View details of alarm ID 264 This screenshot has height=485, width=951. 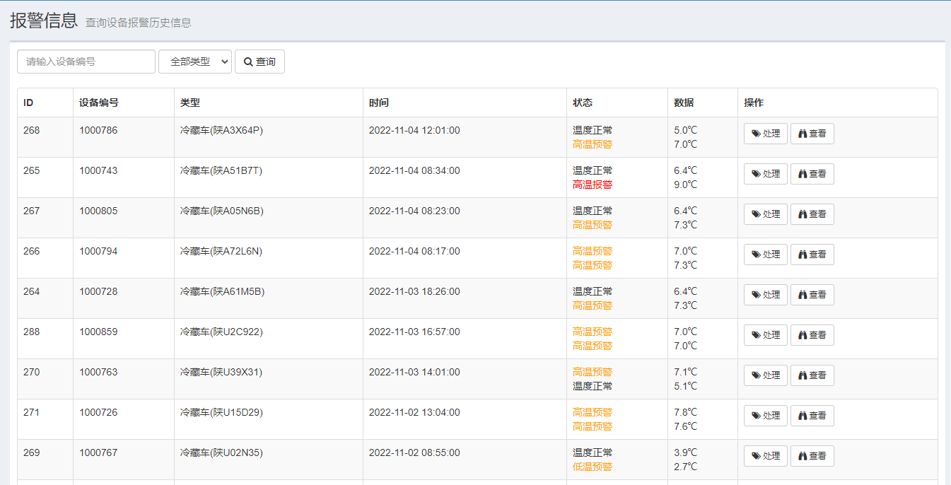pos(812,295)
